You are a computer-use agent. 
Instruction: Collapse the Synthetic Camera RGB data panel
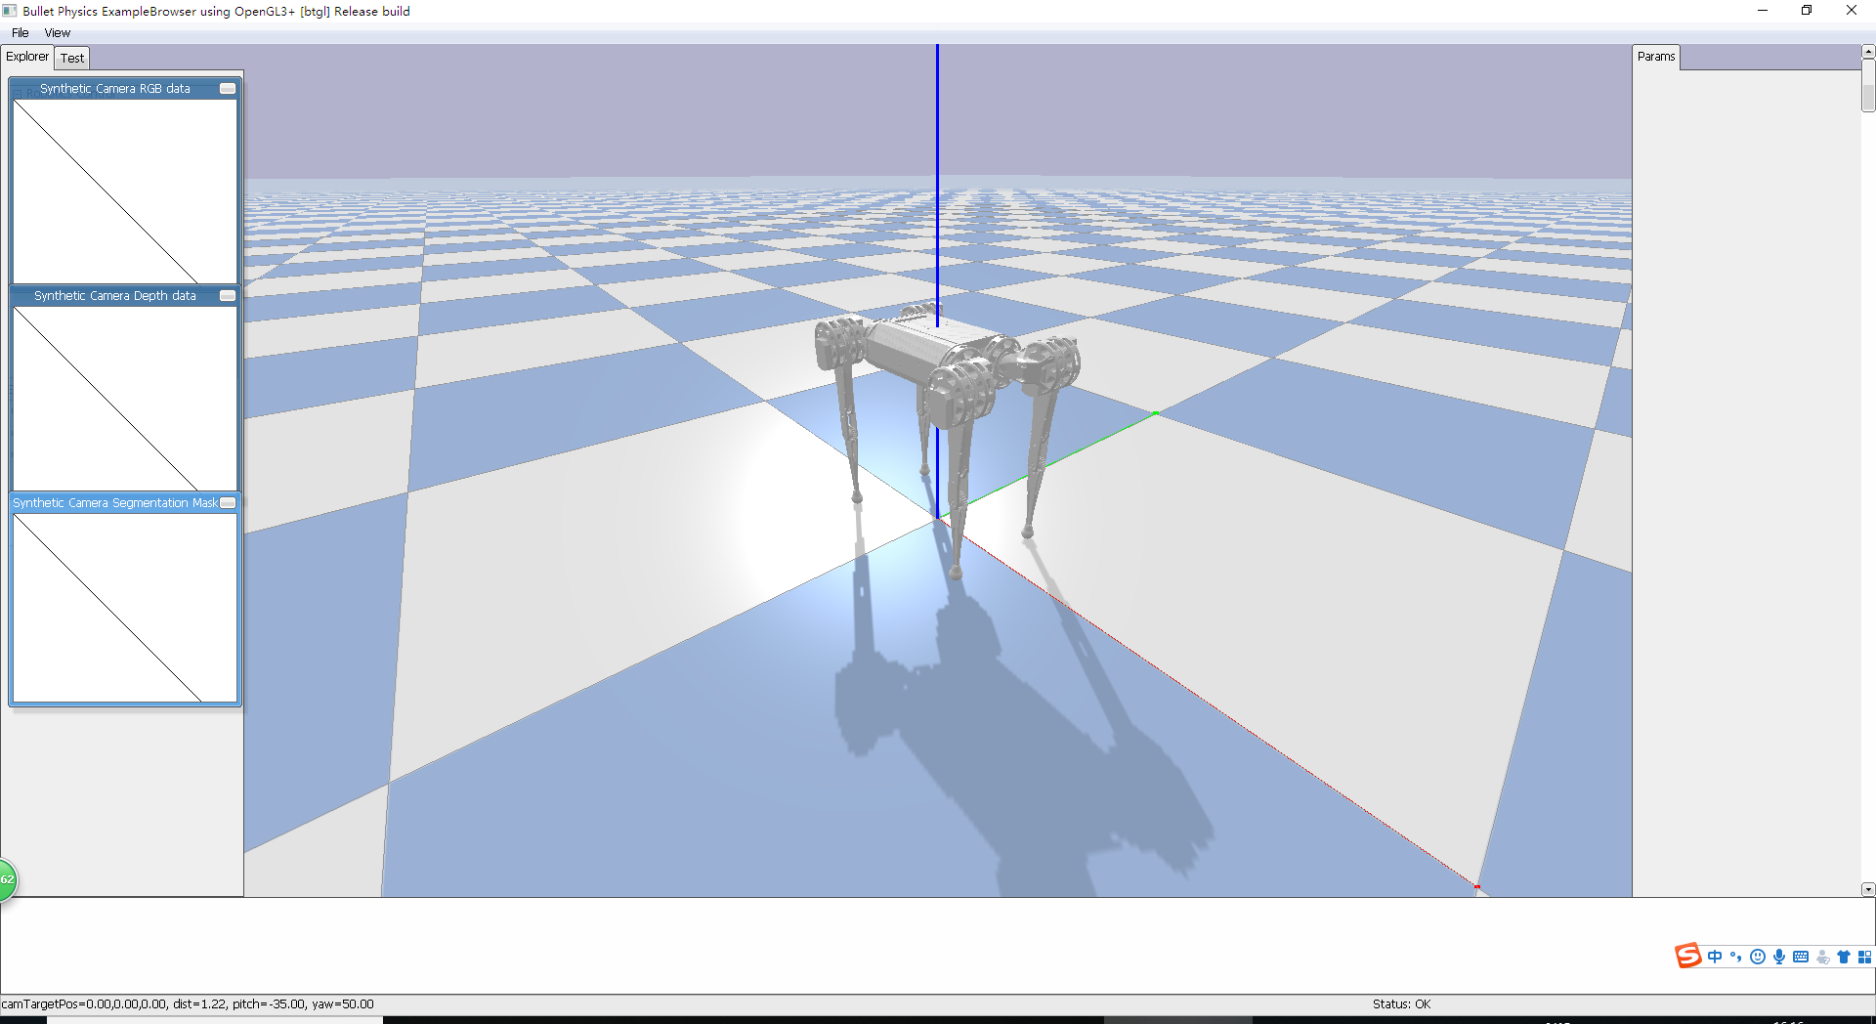click(x=228, y=89)
